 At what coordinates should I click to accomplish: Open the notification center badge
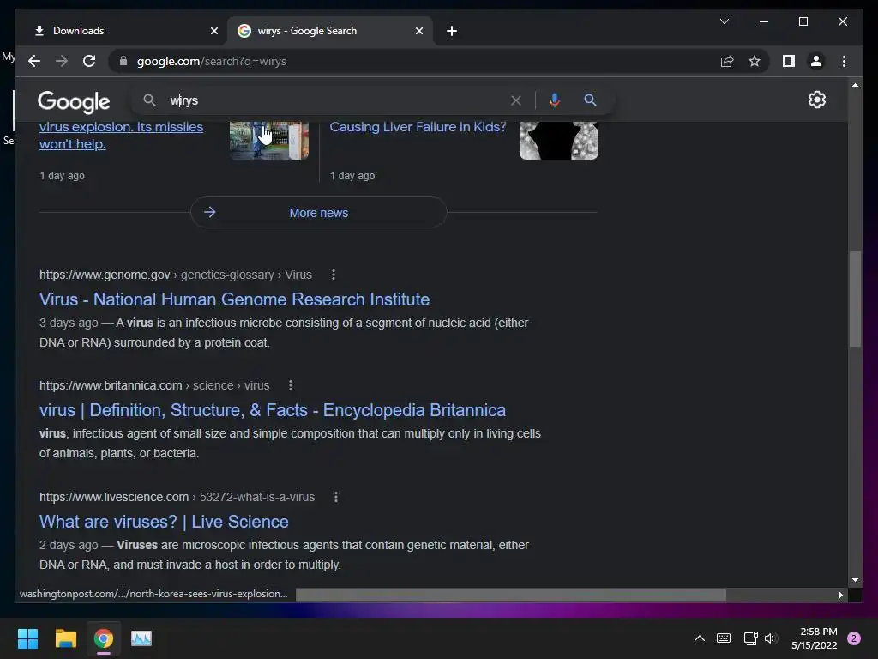click(x=854, y=638)
